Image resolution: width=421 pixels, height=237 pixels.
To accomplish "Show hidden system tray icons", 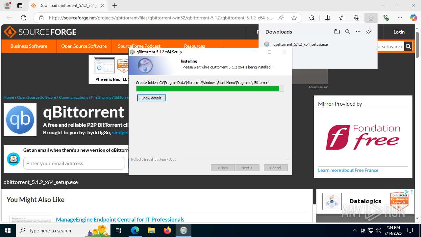I will [355, 230].
